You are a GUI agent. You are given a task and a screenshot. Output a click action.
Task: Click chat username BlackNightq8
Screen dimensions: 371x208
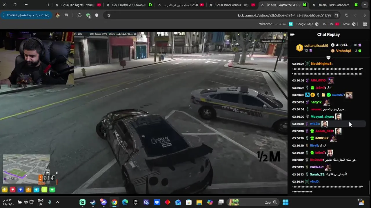[x=321, y=64]
